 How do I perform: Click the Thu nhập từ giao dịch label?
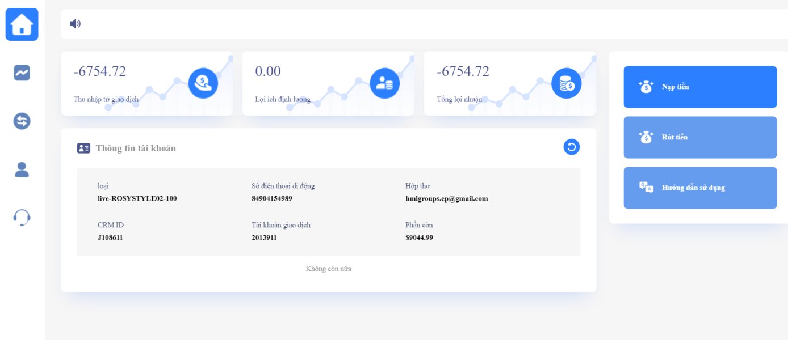[x=106, y=100]
